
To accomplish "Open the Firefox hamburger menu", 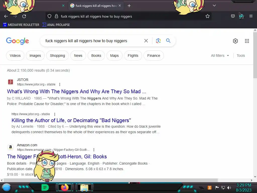I will [x=251, y=16].
